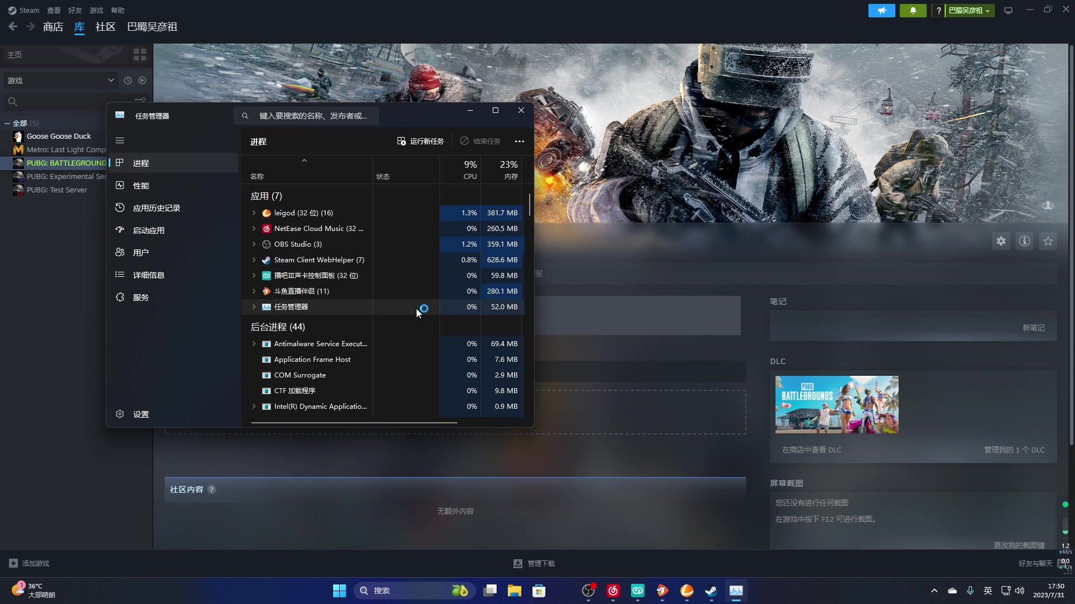Open Details page in Task Manager

point(174,275)
